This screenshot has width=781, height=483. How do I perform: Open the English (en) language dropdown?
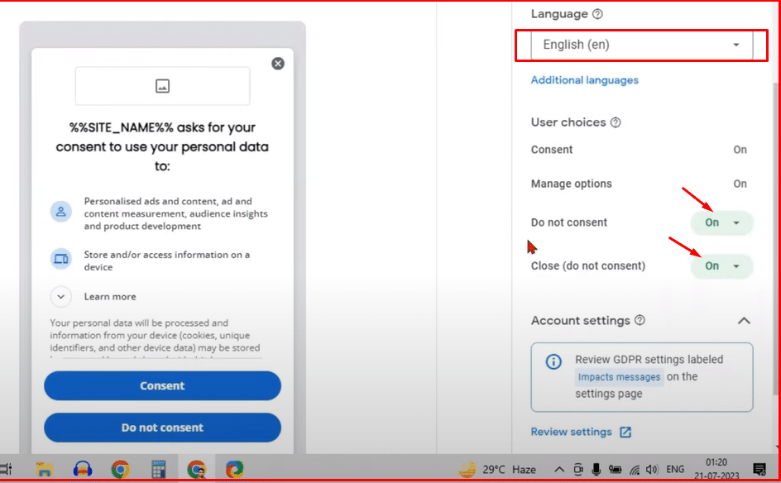coord(641,45)
